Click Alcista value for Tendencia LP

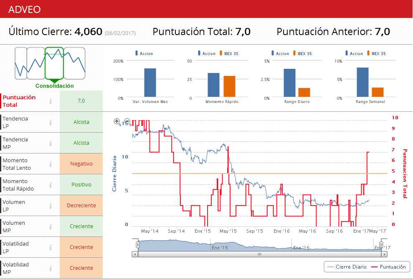81,122
